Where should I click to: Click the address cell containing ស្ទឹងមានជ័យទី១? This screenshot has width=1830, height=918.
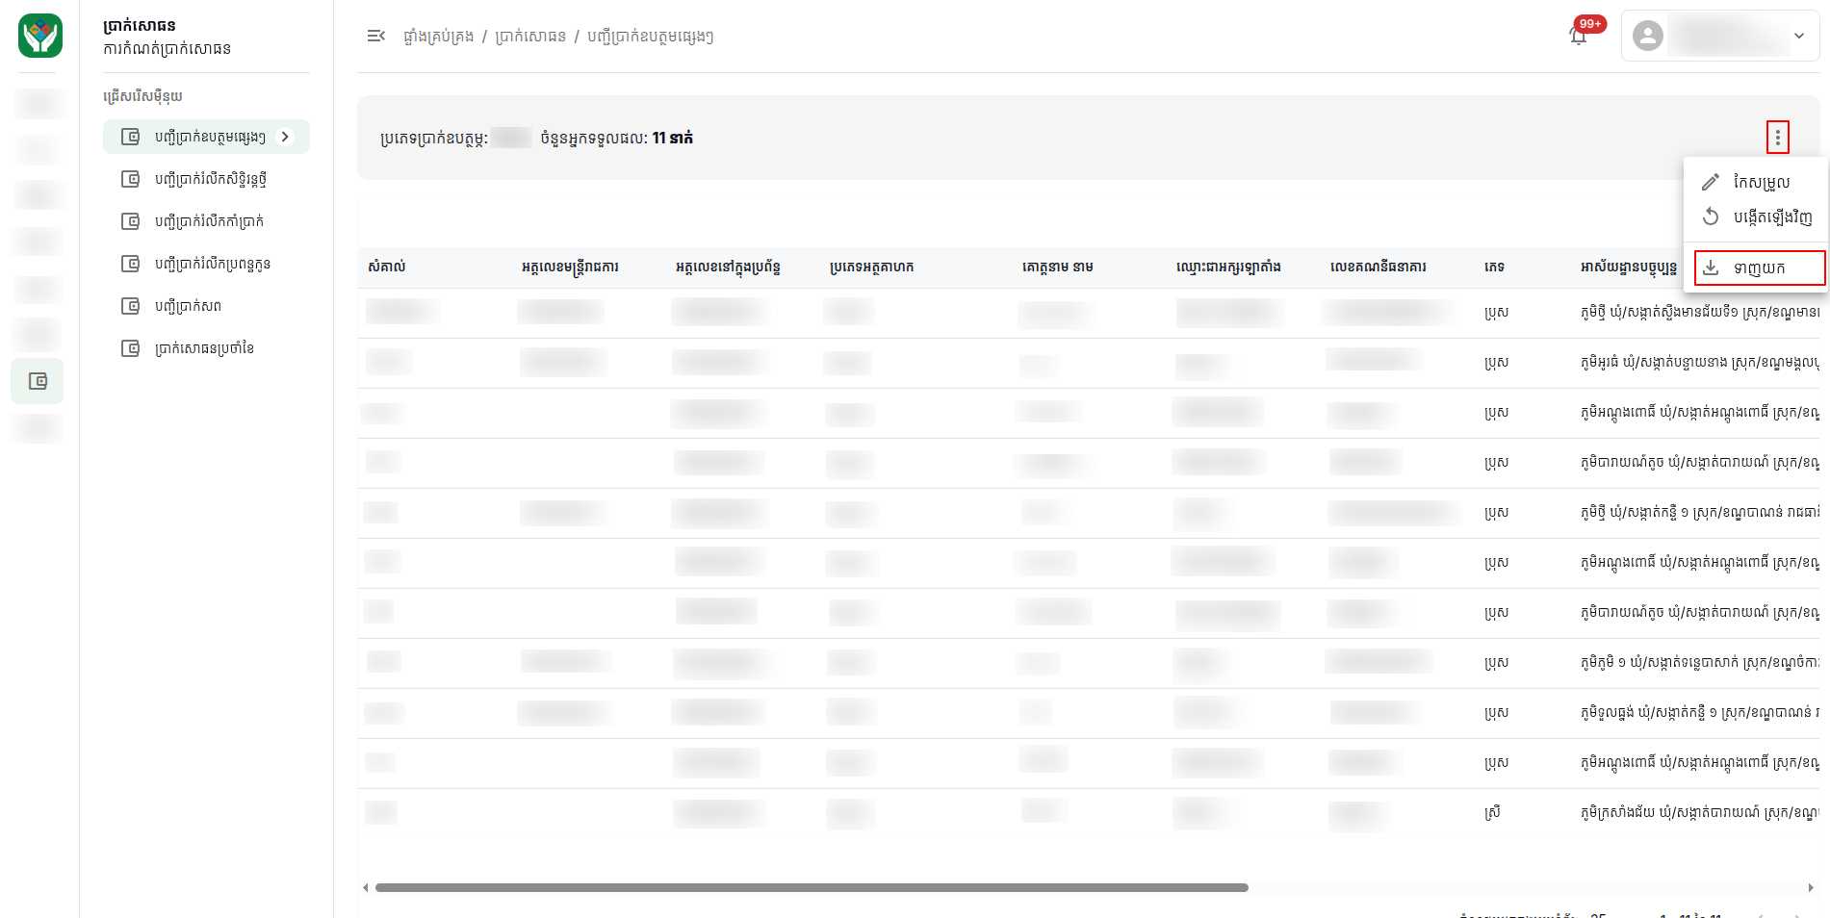tap(1700, 313)
